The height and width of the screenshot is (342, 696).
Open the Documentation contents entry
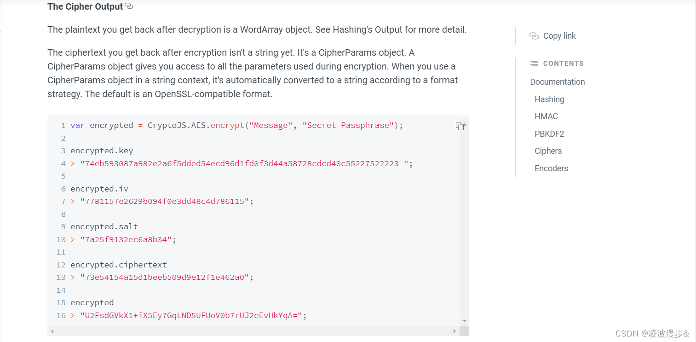pos(557,82)
